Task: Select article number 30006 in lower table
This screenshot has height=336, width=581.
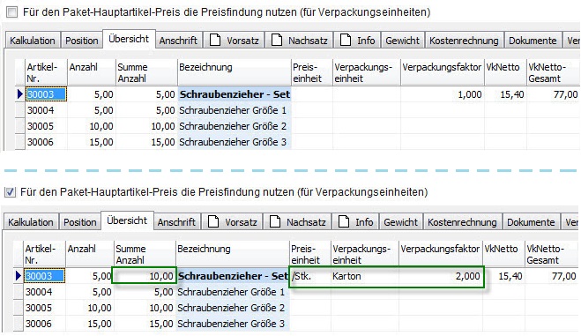Action: point(44,324)
